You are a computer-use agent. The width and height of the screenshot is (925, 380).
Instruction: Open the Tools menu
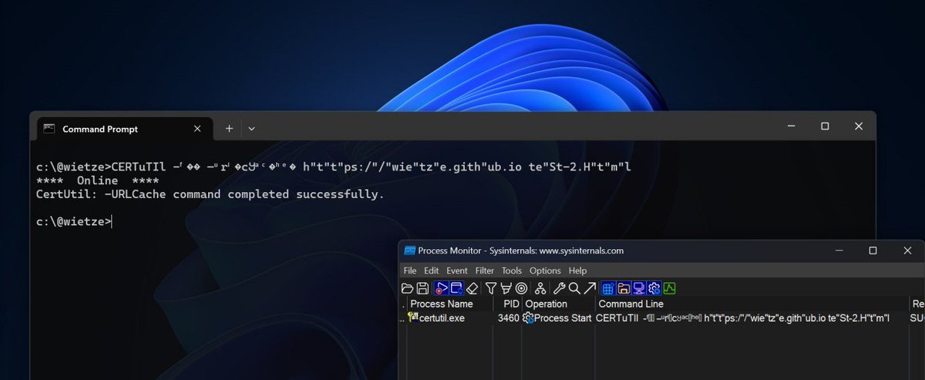[512, 271]
